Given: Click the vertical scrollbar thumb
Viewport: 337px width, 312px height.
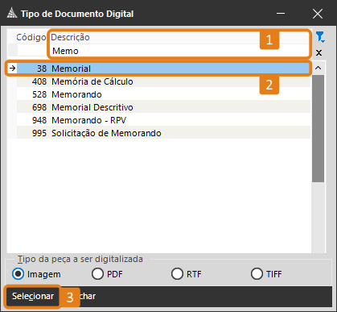Looking at the screenshot, I should 319,129.
